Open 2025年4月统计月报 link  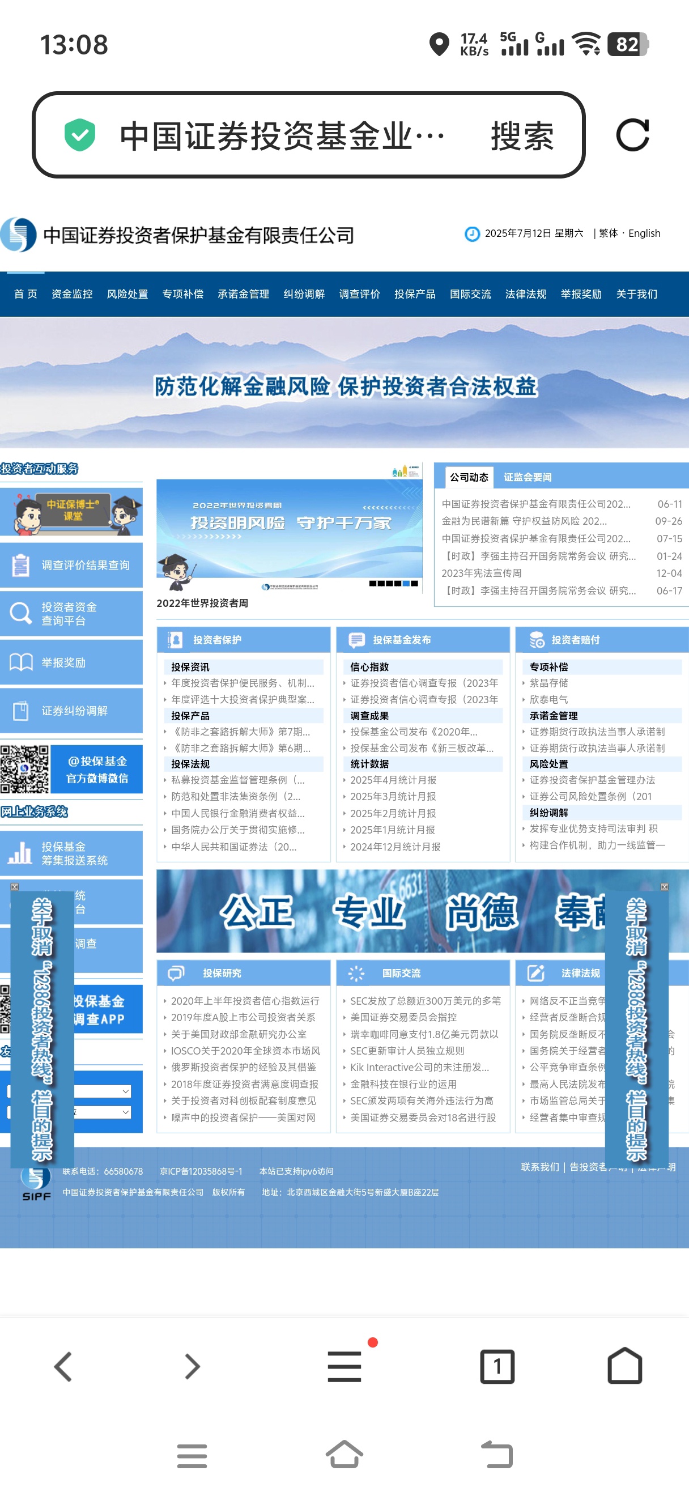[393, 780]
